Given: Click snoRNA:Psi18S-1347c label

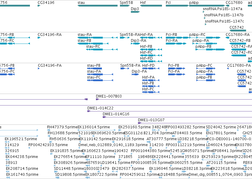Looking at the screenshot, I should (224, 21).
